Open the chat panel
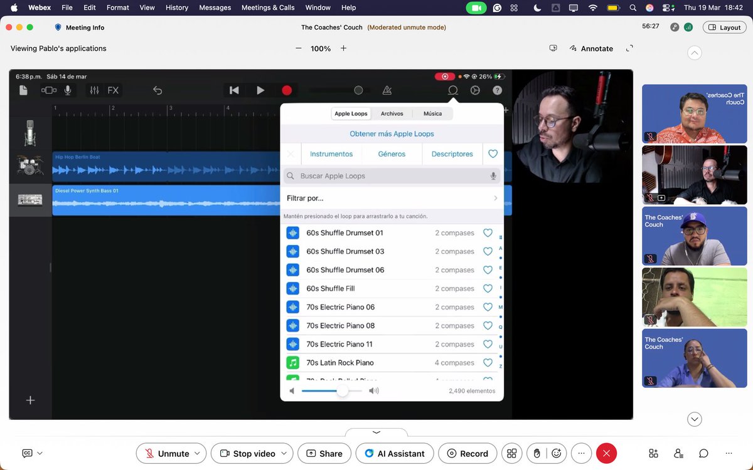The image size is (753, 470). tap(703, 453)
